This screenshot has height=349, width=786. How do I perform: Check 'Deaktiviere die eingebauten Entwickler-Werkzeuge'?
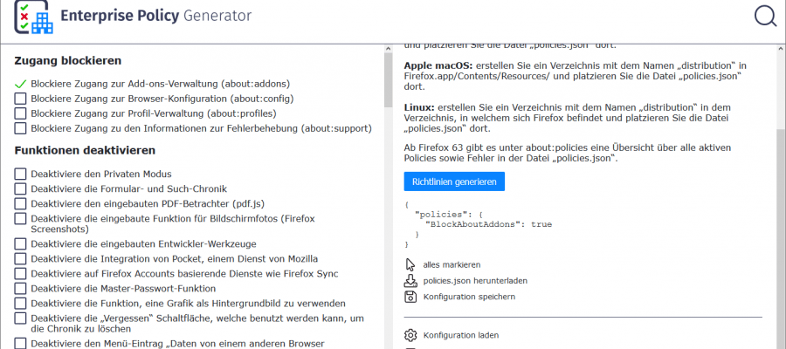tap(21, 243)
